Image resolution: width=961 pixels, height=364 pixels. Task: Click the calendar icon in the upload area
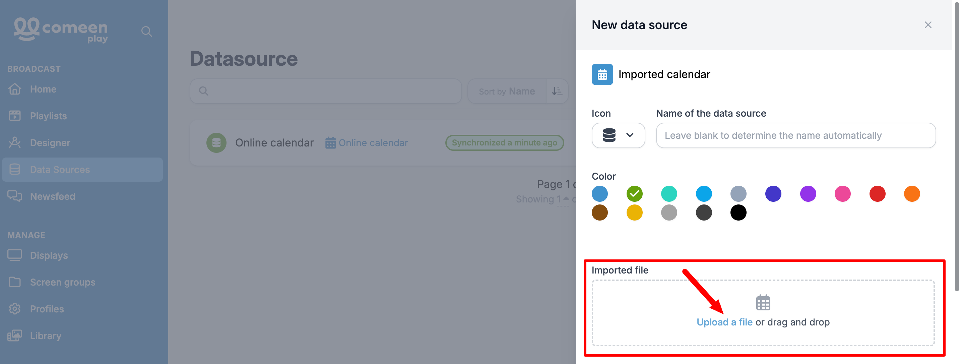(x=763, y=302)
